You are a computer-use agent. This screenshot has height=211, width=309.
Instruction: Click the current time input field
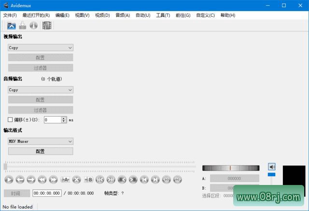point(47,193)
